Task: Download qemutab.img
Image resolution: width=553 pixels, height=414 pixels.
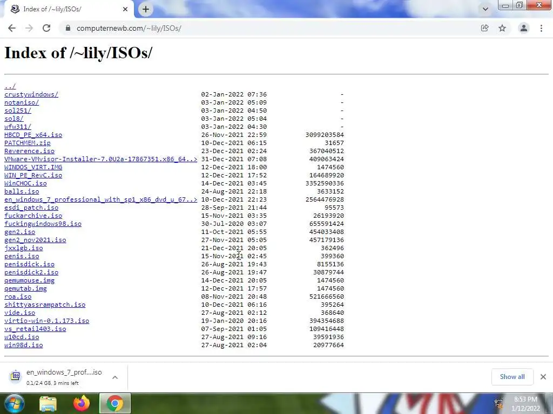Action: (25, 289)
